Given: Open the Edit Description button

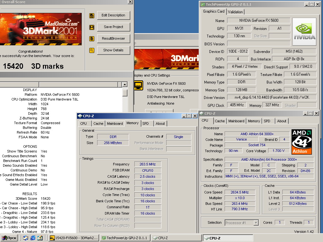Looking at the screenshot, I should coord(113,15).
